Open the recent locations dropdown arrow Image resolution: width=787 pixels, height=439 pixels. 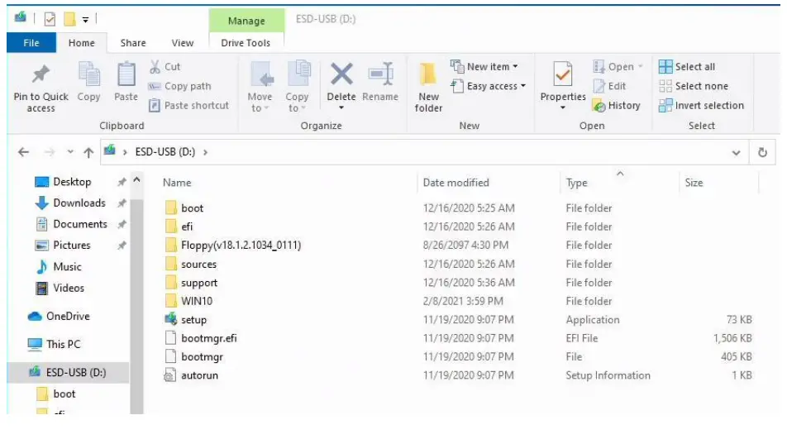click(x=69, y=151)
